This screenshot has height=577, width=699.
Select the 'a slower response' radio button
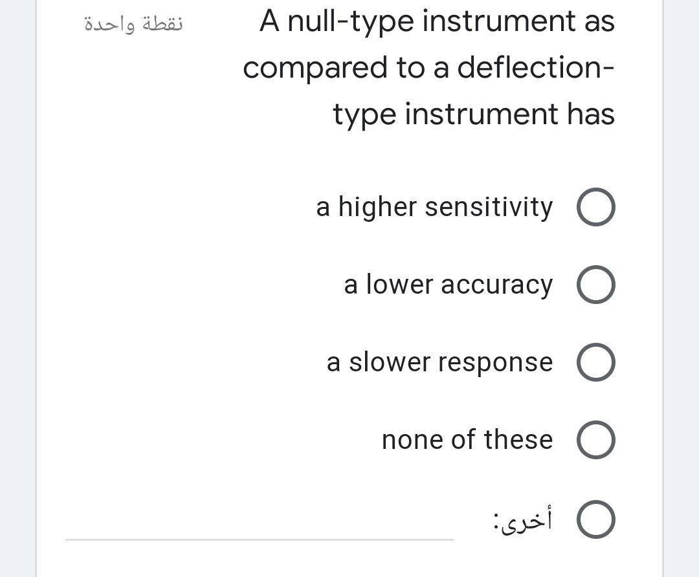click(x=595, y=362)
